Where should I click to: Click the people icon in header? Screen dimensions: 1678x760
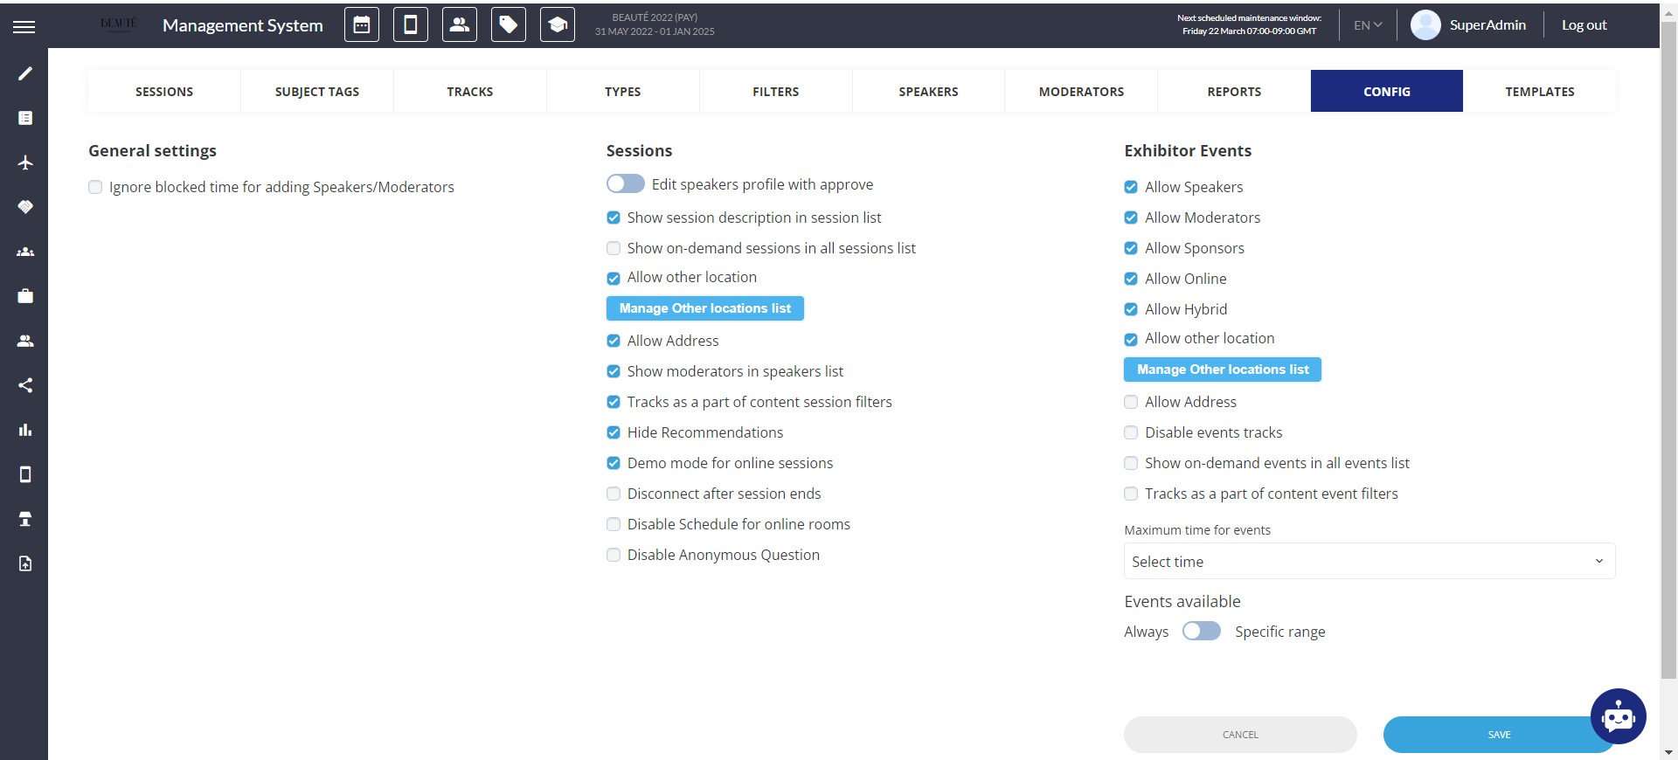click(460, 24)
